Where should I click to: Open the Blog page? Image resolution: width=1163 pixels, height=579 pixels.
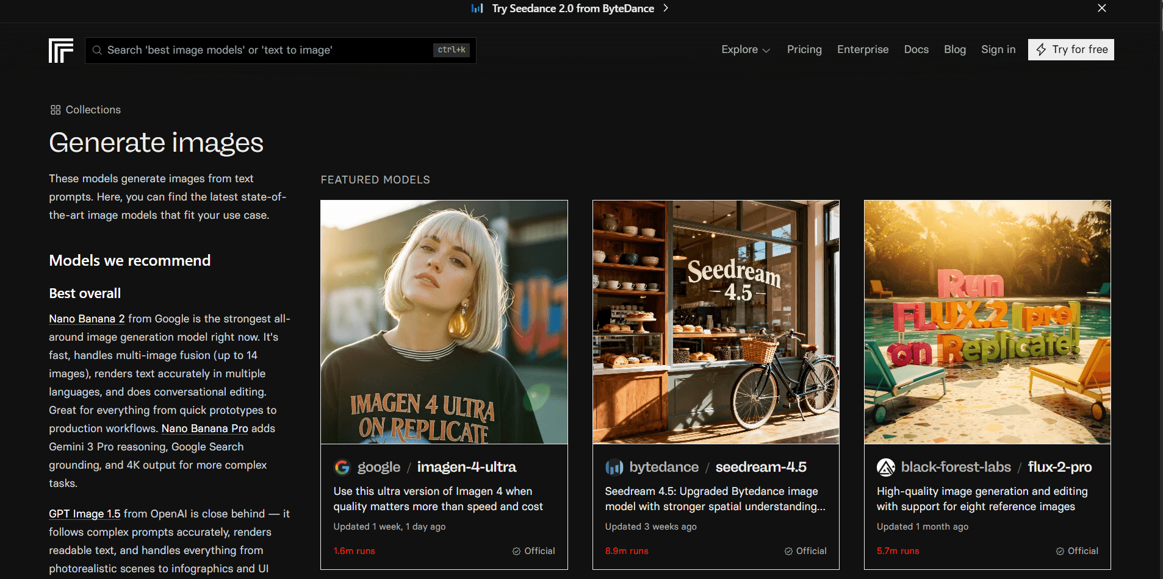coord(954,49)
